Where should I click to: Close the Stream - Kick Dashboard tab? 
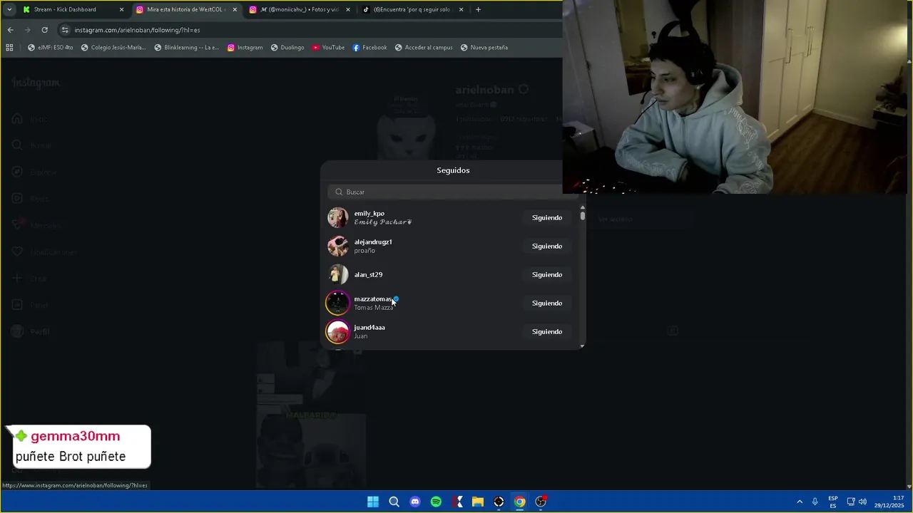(121, 9)
